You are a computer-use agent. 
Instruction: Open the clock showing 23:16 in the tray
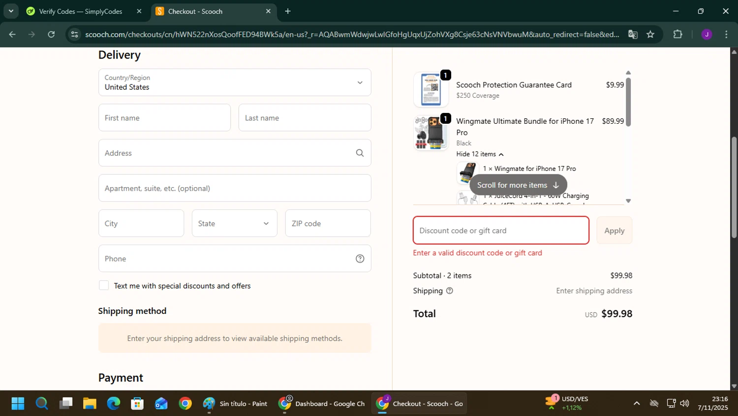tap(713, 403)
